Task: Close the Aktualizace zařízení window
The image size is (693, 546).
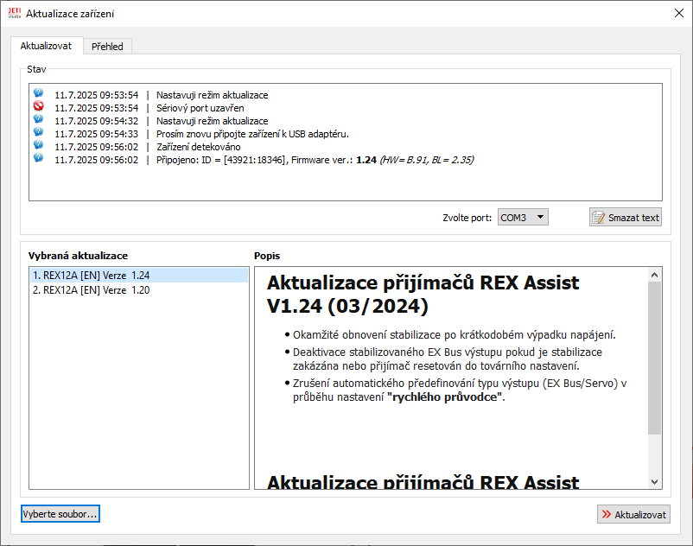Action: click(679, 13)
